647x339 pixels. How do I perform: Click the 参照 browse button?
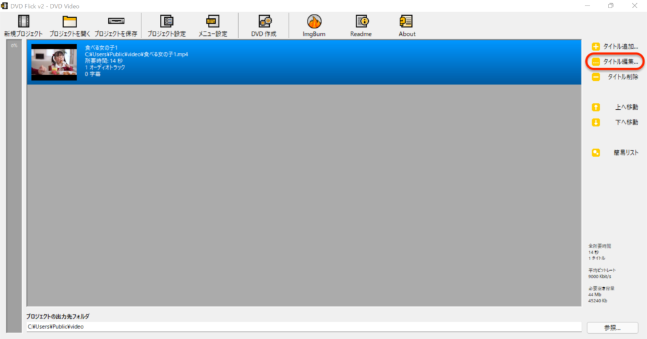tap(612, 328)
